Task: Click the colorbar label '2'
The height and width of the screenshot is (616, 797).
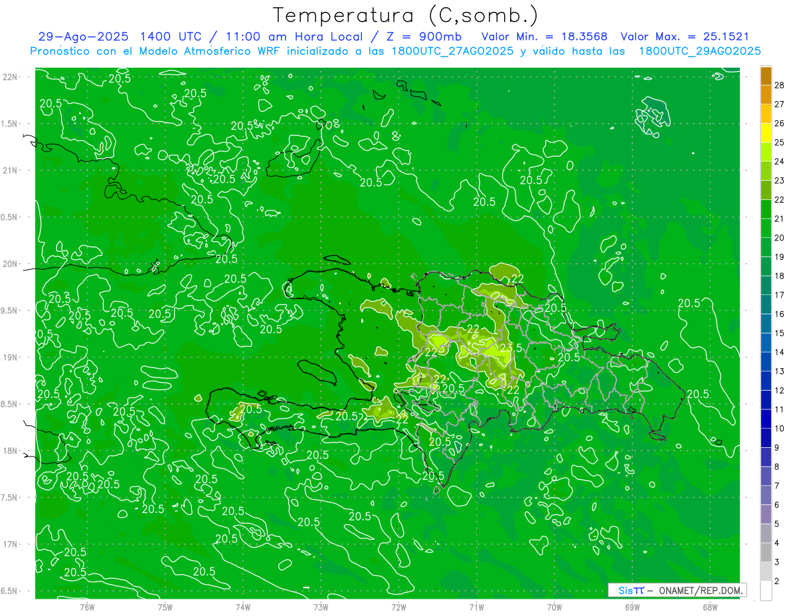Action: (778, 581)
